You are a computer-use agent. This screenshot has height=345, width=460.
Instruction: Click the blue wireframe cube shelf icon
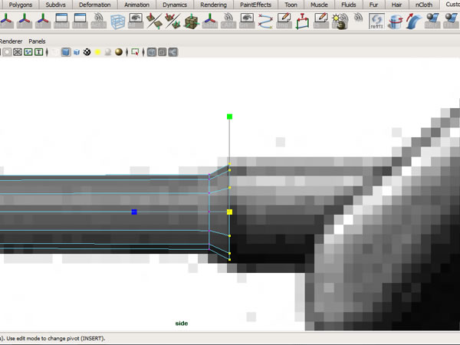pyautogui.click(x=118, y=21)
